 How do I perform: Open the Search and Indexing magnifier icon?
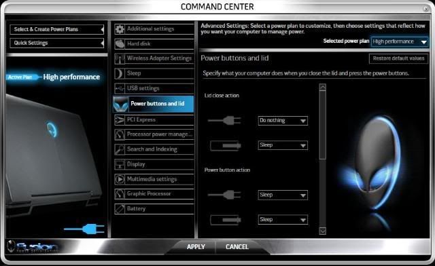pyautogui.click(x=120, y=149)
